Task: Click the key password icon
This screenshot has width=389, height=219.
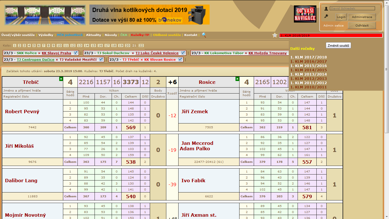Action: coord(326,16)
